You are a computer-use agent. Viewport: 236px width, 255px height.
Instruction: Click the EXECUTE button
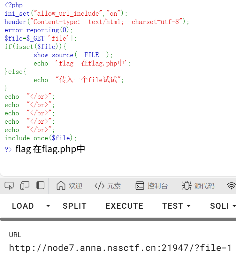pos(125,206)
